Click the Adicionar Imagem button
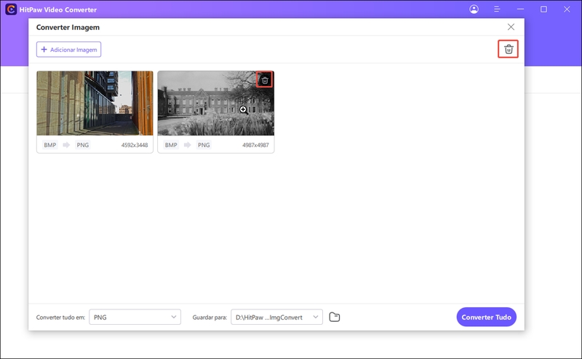The height and width of the screenshot is (359, 582). 69,50
